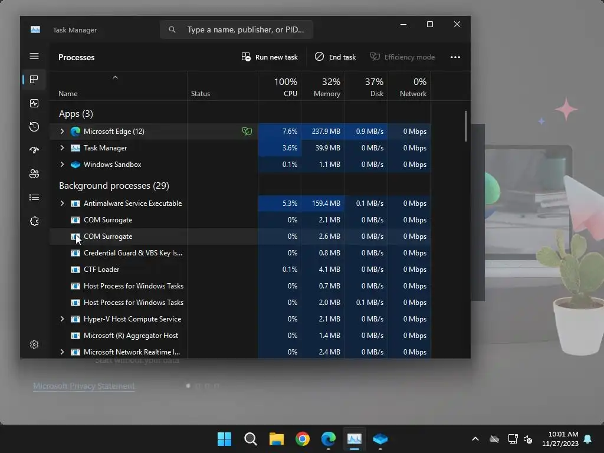Select Microsoft (R) Aggregator Host row
Screen dimensions: 604x453
pyautogui.click(x=240, y=336)
